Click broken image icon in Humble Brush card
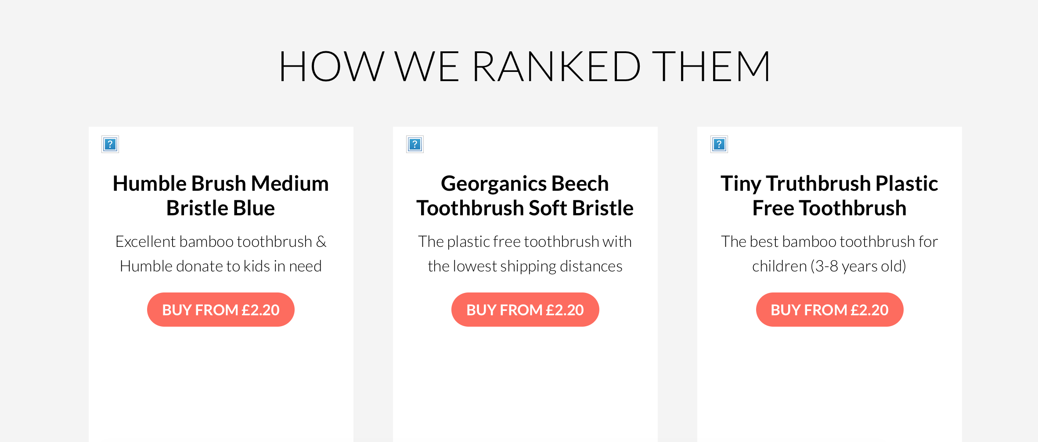The width and height of the screenshot is (1038, 442). point(110,144)
